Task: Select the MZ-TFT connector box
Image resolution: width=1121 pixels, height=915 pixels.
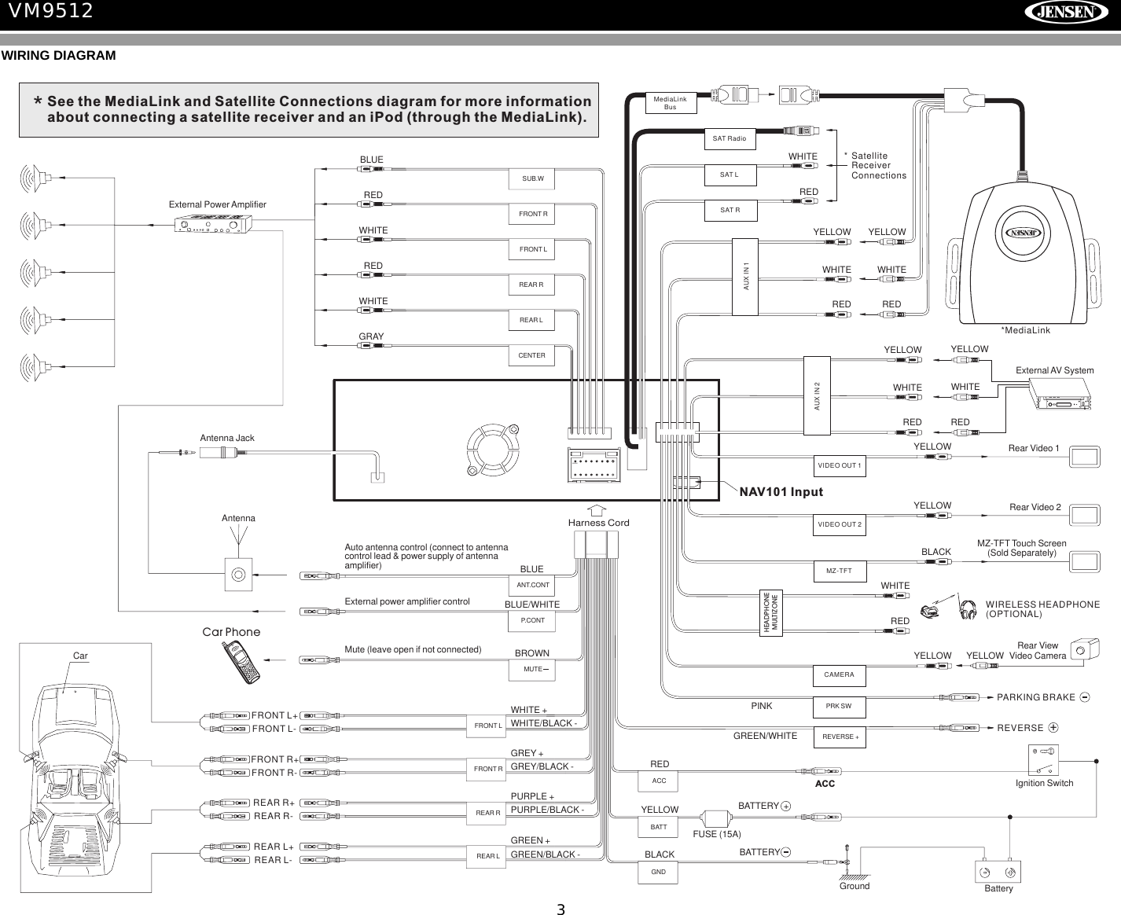Action: point(839,571)
